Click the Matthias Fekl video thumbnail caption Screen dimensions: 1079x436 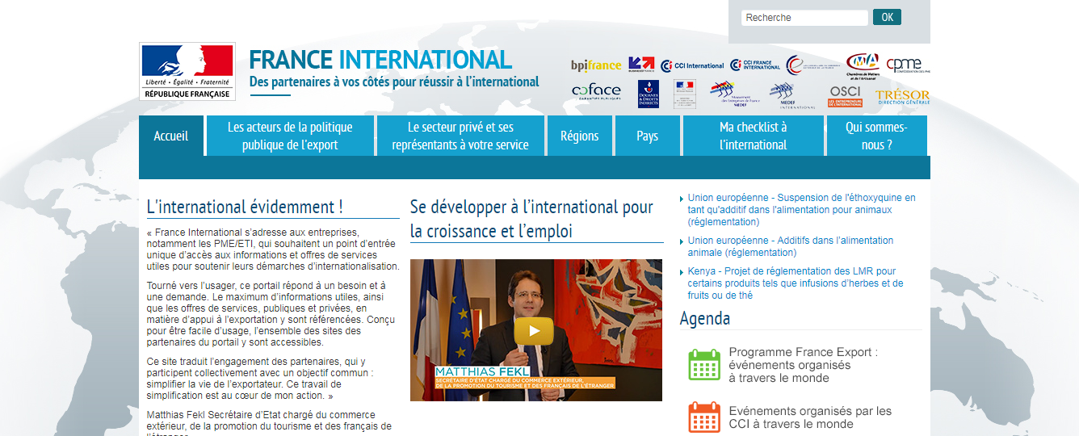click(x=525, y=378)
